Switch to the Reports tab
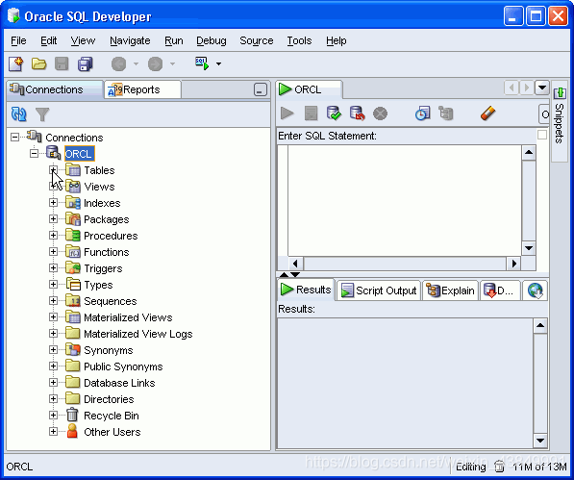 point(142,89)
